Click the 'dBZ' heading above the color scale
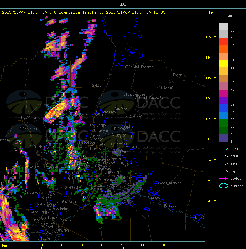Viewport: 246px width, 249px height. [231, 16]
